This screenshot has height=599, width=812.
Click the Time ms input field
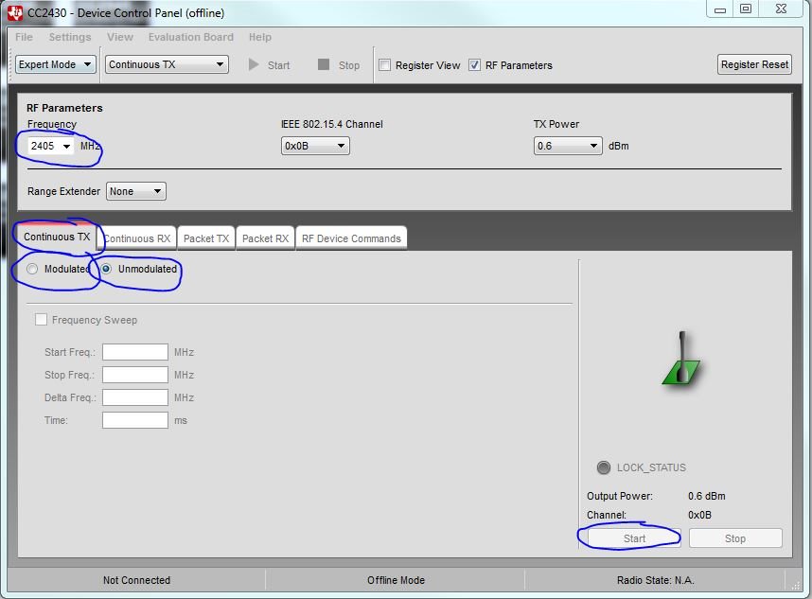pos(135,420)
